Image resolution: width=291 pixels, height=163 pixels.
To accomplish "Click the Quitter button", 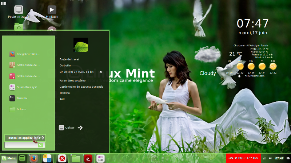I will coord(67,128).
